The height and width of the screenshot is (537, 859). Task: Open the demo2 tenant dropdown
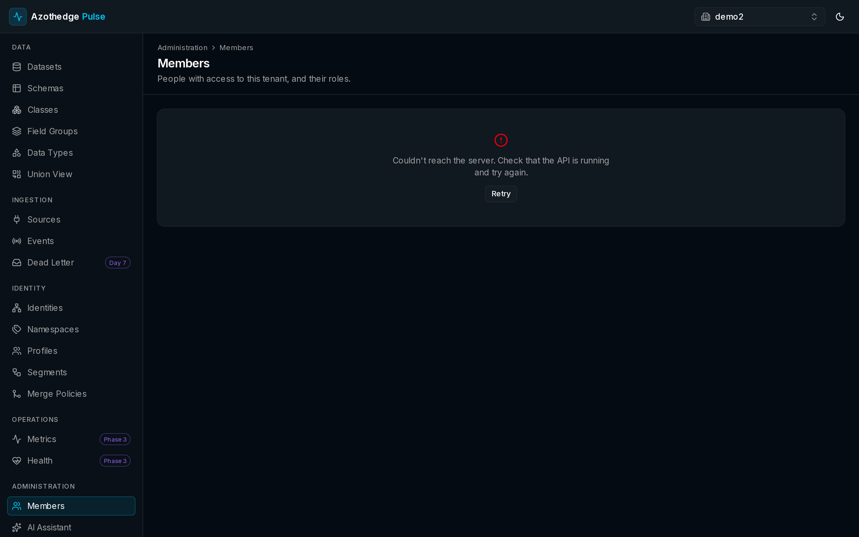click(760, 17)
